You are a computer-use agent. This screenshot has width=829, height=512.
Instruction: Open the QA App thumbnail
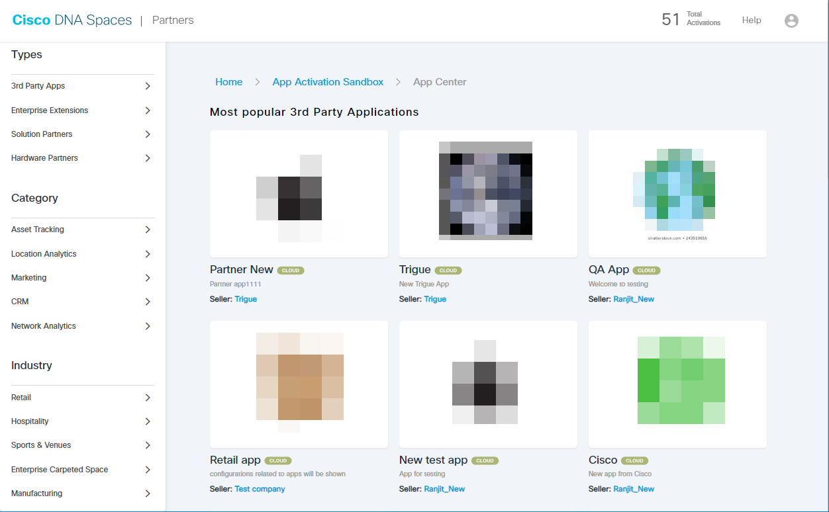pos(677,194)
